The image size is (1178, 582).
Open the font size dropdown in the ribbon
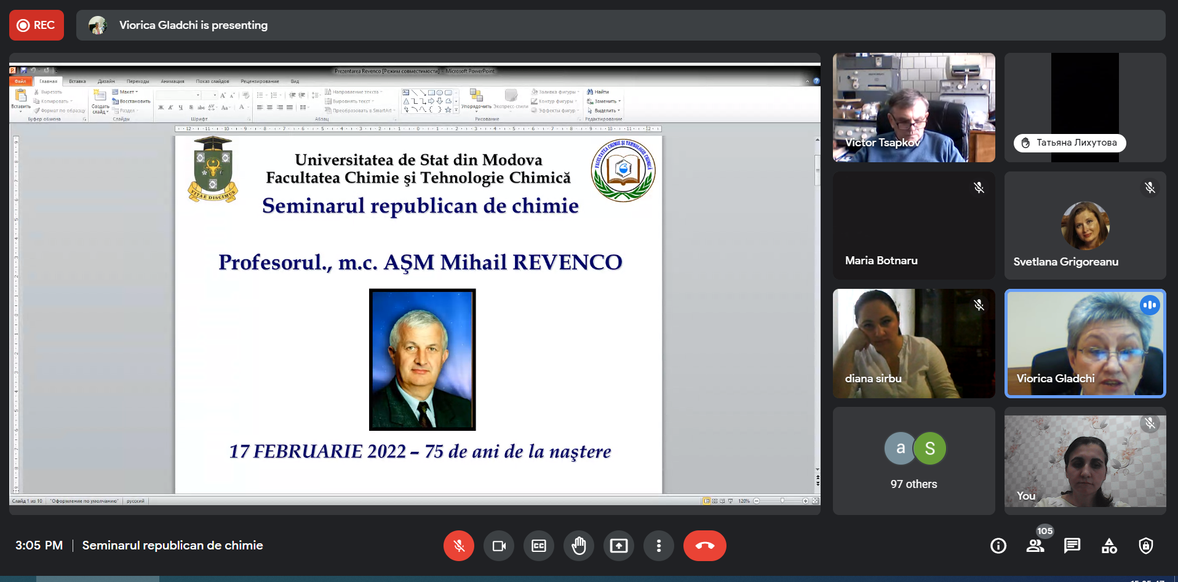pos(215,95)
